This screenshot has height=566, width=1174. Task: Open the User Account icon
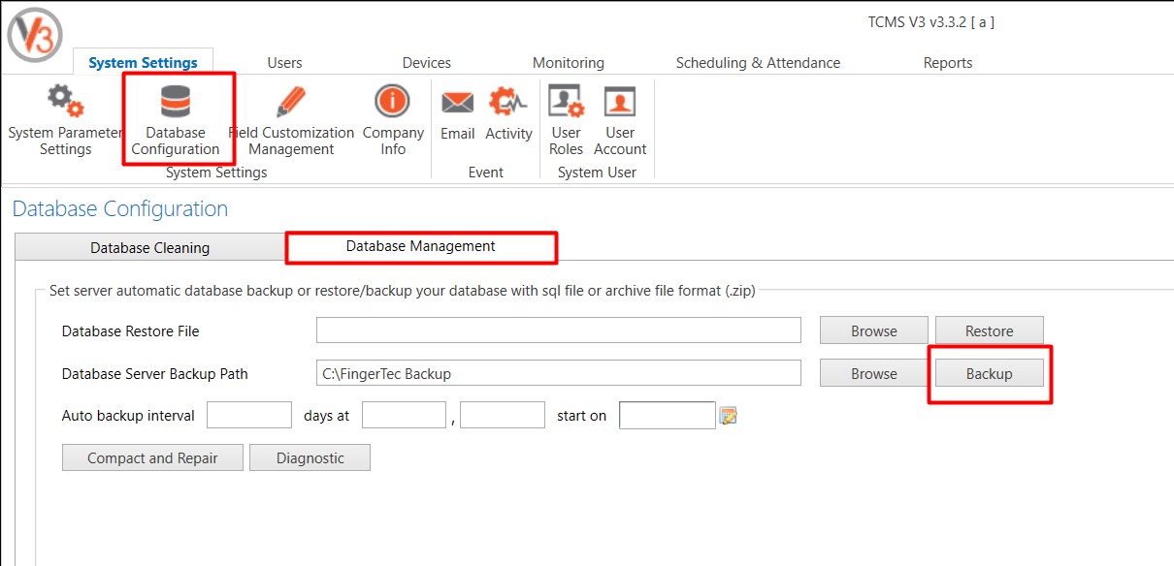[619, 101]
